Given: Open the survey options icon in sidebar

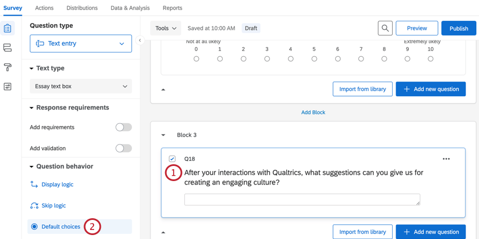Looking at the screenshot, I should point(7,87).
